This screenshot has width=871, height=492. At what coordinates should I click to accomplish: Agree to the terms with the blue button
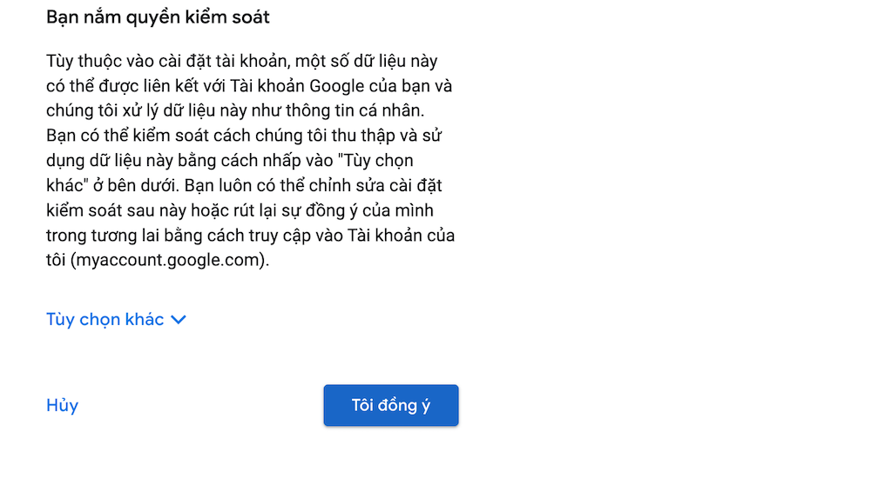391,406
